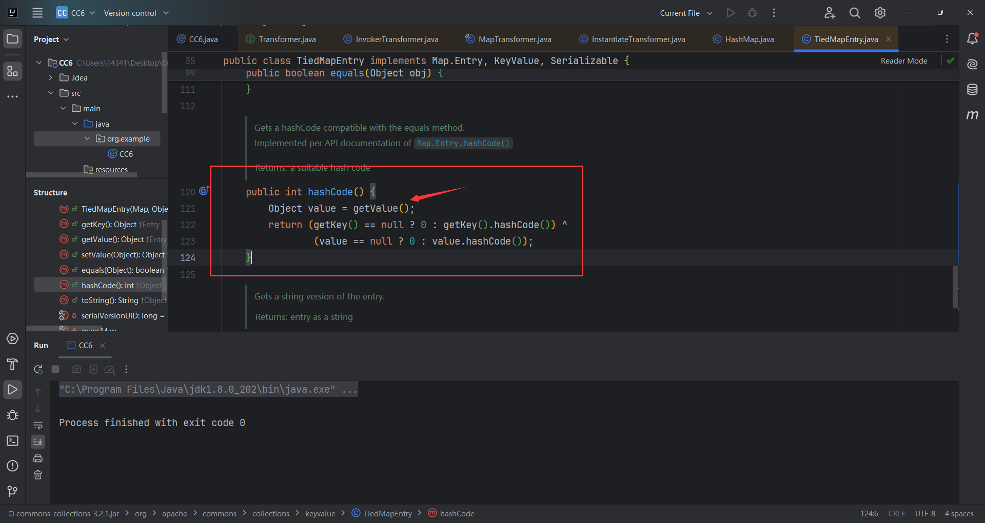Start debugging with the bug icon

click(x=752, y=13)
